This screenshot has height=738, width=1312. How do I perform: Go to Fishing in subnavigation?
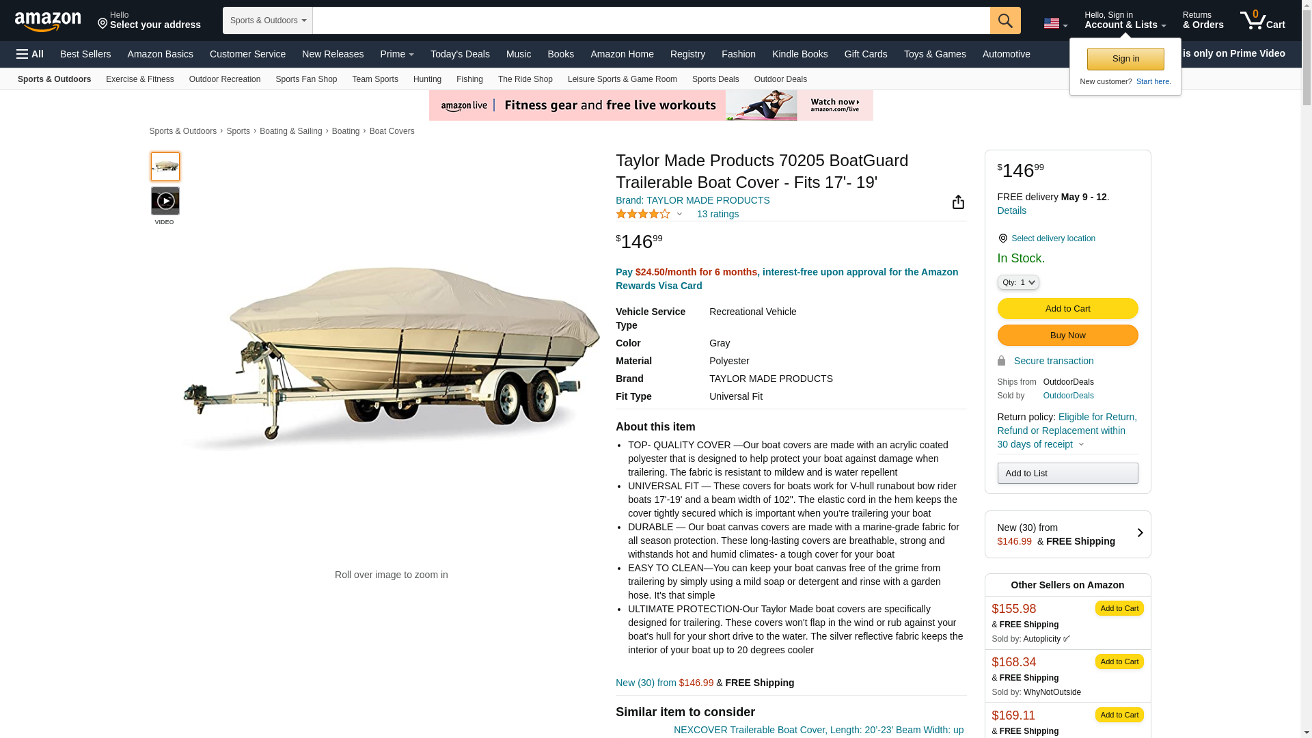pos(469,79)
